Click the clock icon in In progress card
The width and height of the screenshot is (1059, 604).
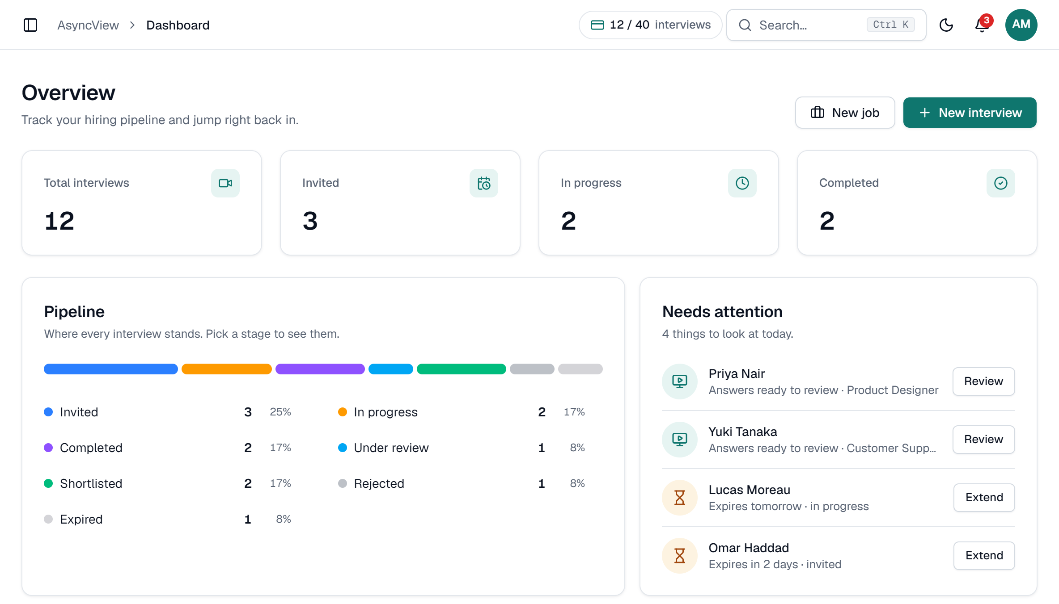742,183
